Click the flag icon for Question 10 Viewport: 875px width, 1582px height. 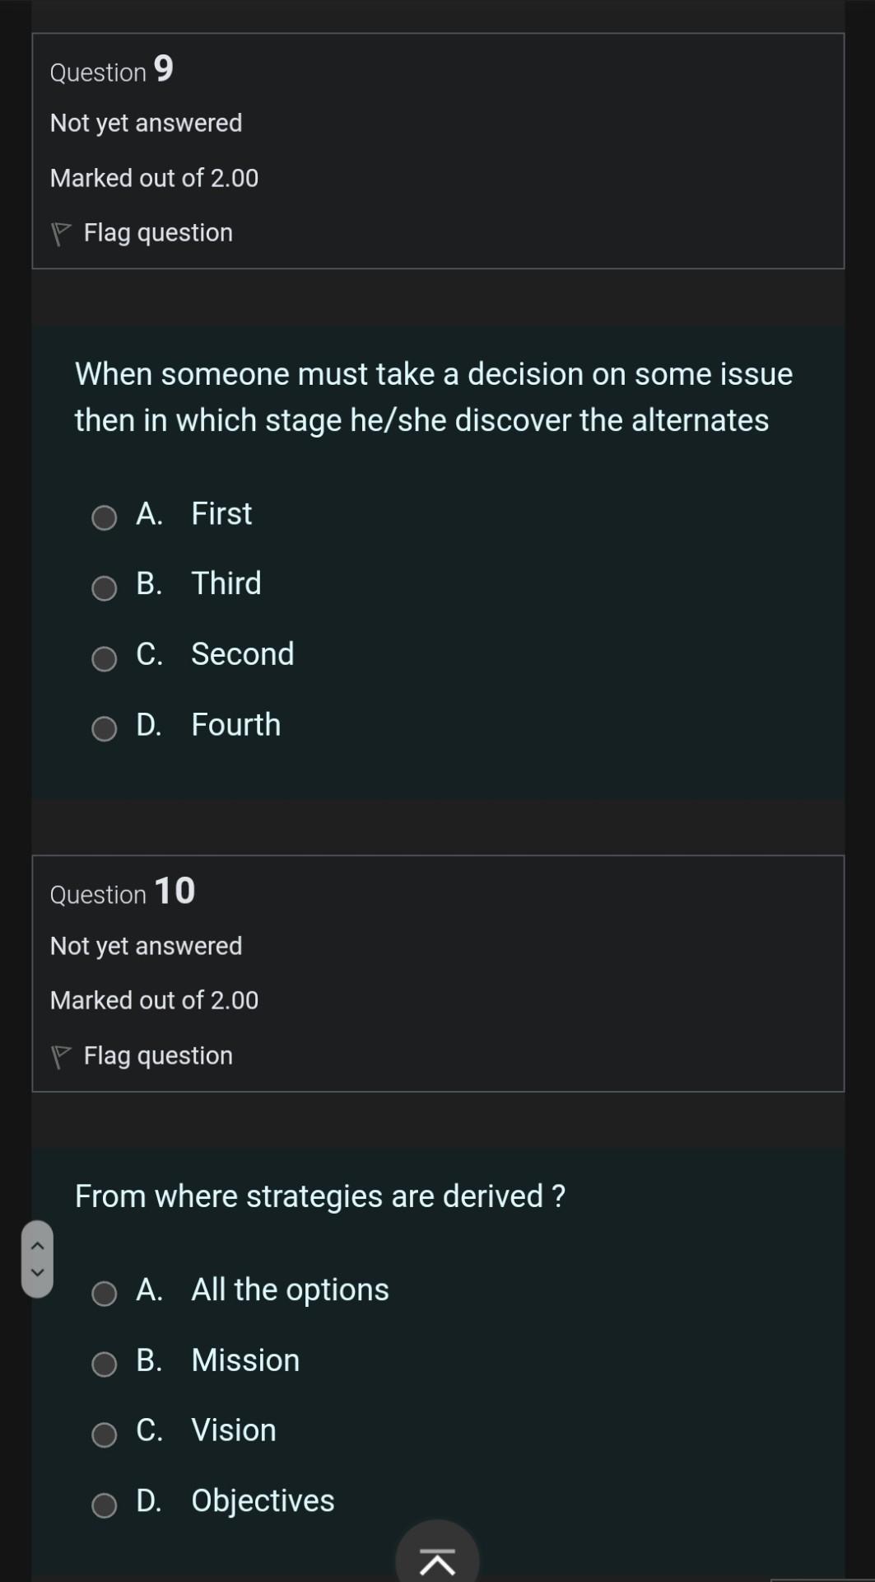61,1055
